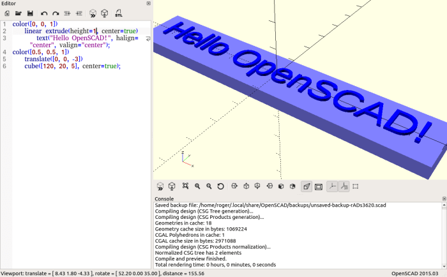Screen dimensions: 447x277
Task: Close the Editor panel
Action: (149, 3)
